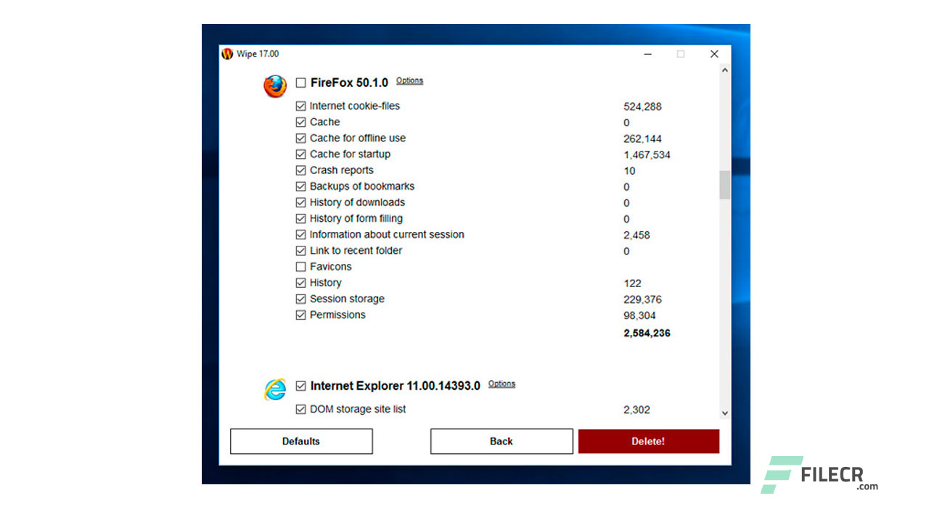Toggle DOM storage site list checkbox
This screenshot has height=522, width=929.
(300, 410)
